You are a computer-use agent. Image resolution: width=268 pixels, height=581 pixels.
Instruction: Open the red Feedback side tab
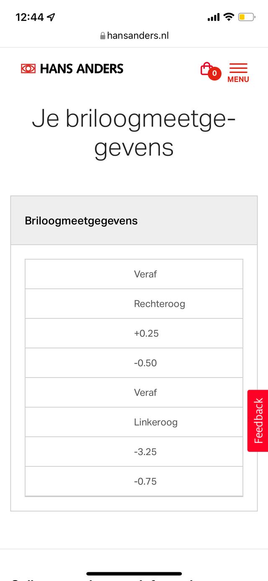pos(258,421)
